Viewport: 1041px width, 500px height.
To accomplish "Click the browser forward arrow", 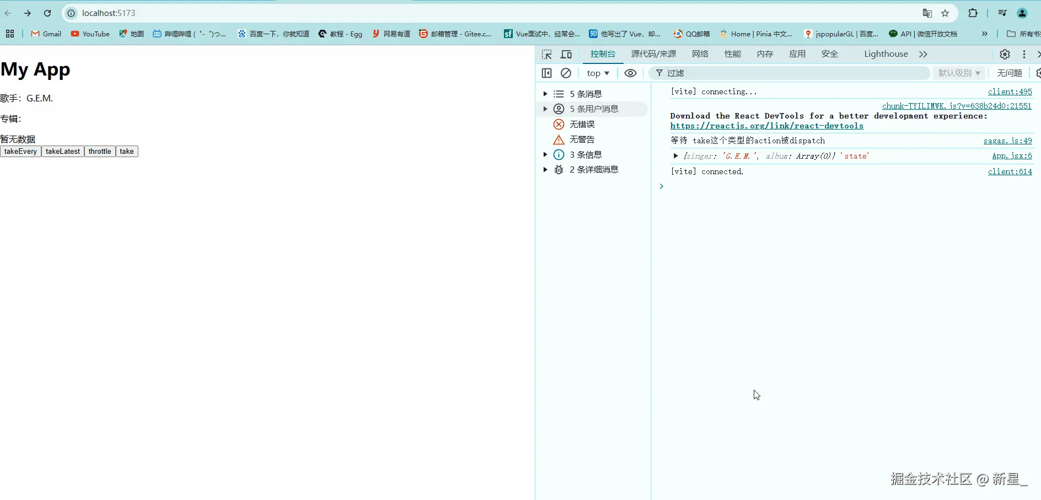I will 28,13.
